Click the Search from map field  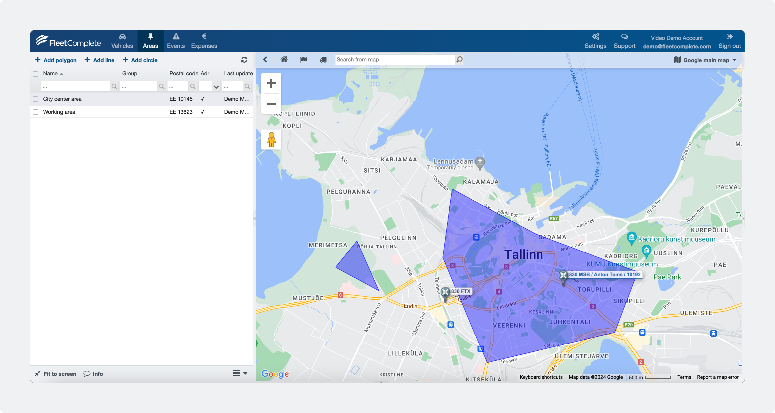point(395,59)
